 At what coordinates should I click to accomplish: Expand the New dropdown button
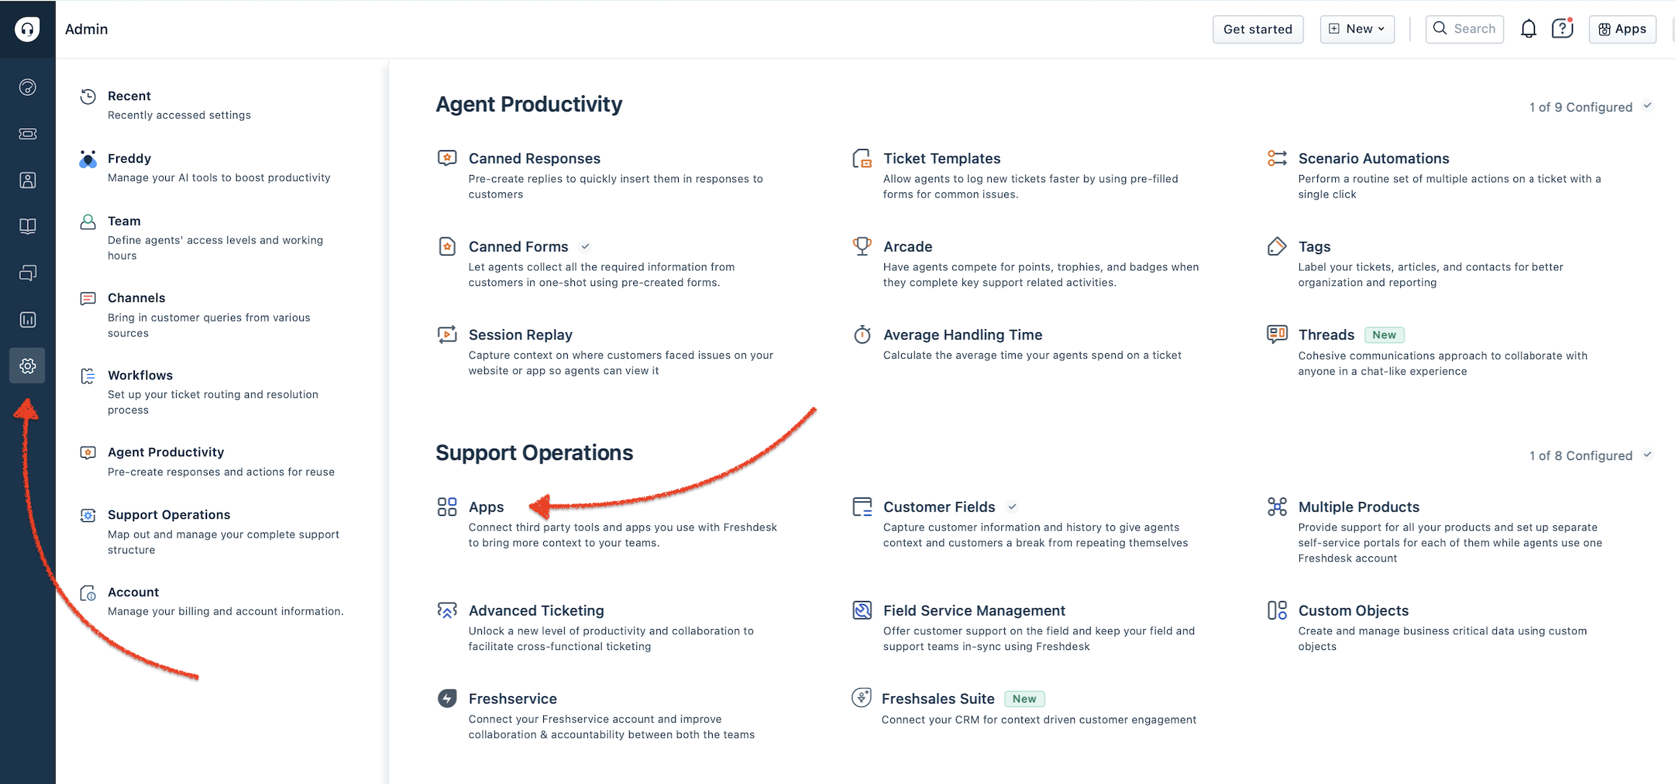pyautogui.click(x=1357, y=29)
